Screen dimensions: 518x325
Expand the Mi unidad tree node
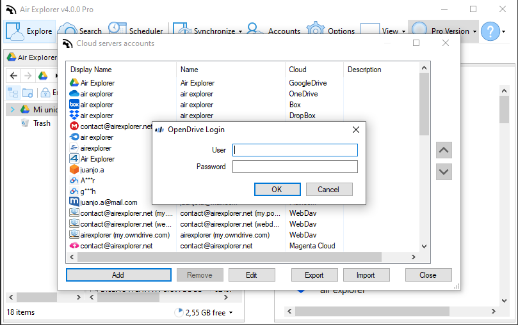(x=13, y=109)
